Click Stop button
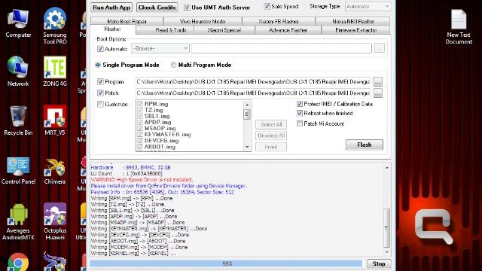This screenshot has width=482, height=271. click(x=379, y=263)
